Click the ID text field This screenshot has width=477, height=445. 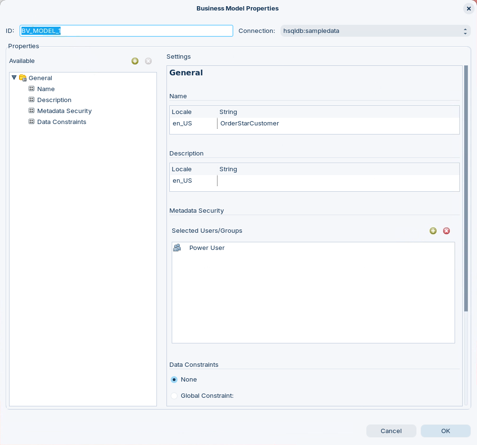coord(126,31)
